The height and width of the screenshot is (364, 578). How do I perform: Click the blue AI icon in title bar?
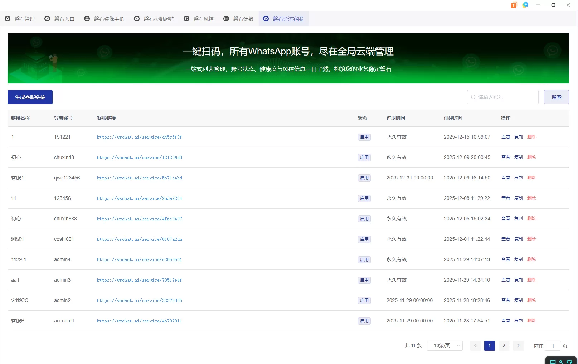525,5
